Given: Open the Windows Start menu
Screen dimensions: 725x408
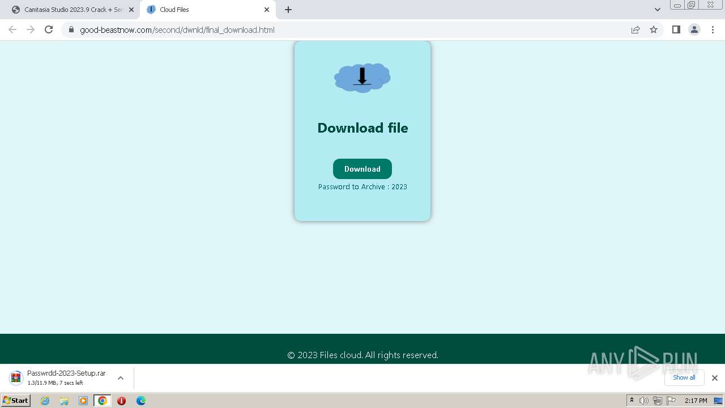Looking at the screenshot, I should [x=16, y=400].
